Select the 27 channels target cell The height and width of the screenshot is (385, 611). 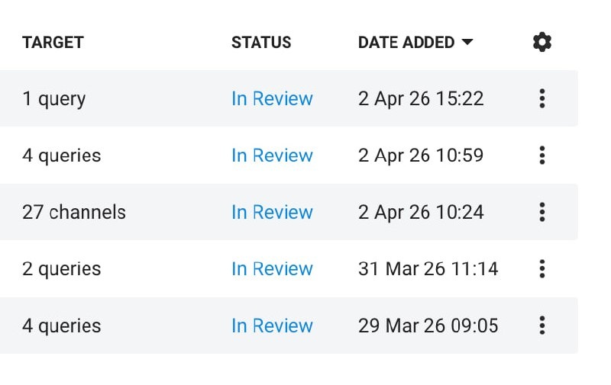pos(74,212)
